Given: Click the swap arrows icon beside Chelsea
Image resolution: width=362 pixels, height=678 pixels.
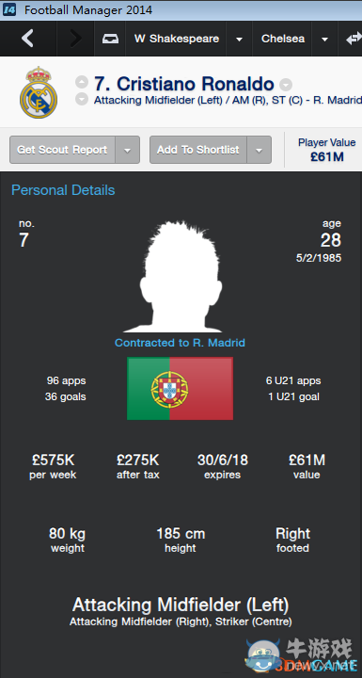Looking at the screenshot, I should 354,39.
